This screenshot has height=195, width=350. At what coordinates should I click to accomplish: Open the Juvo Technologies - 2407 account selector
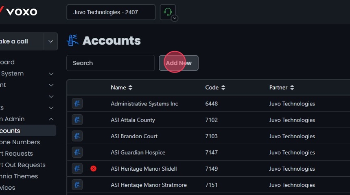(111, 12)
